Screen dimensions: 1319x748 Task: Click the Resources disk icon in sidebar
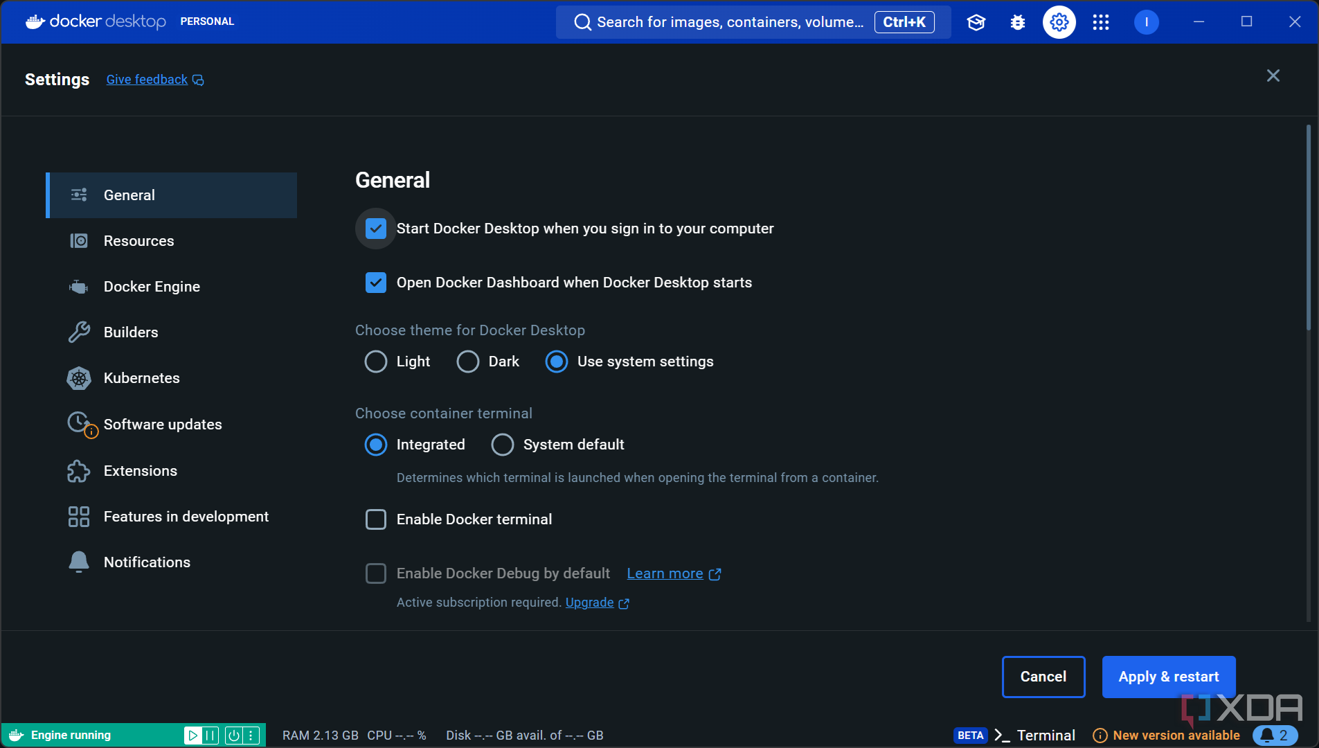pos(79,240)
